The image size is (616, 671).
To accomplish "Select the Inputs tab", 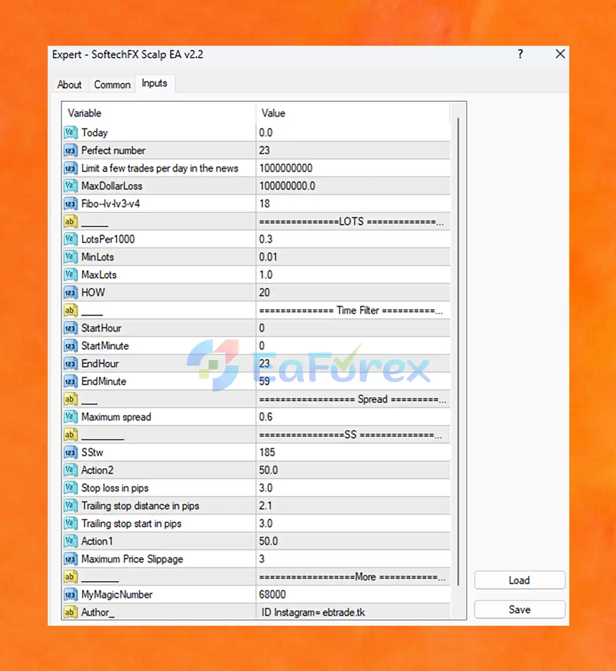I will (154, 83).
